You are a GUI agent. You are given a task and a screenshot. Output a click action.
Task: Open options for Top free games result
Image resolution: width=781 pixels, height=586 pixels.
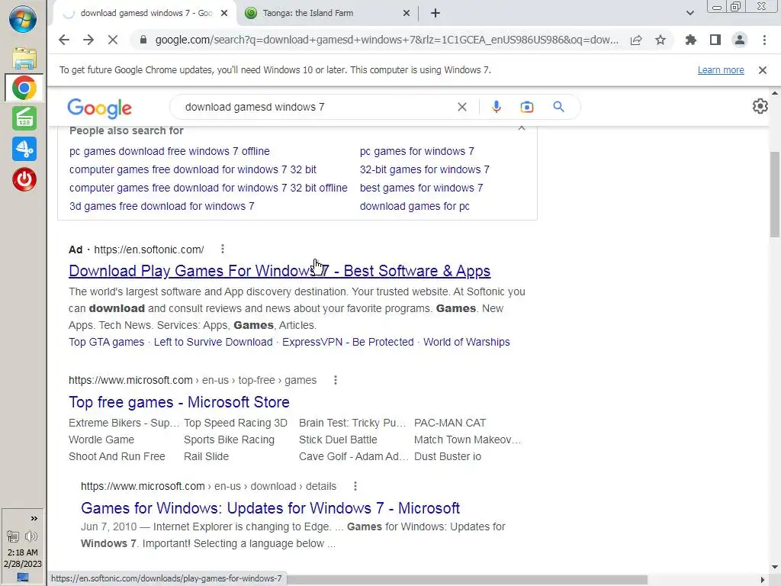336,380
